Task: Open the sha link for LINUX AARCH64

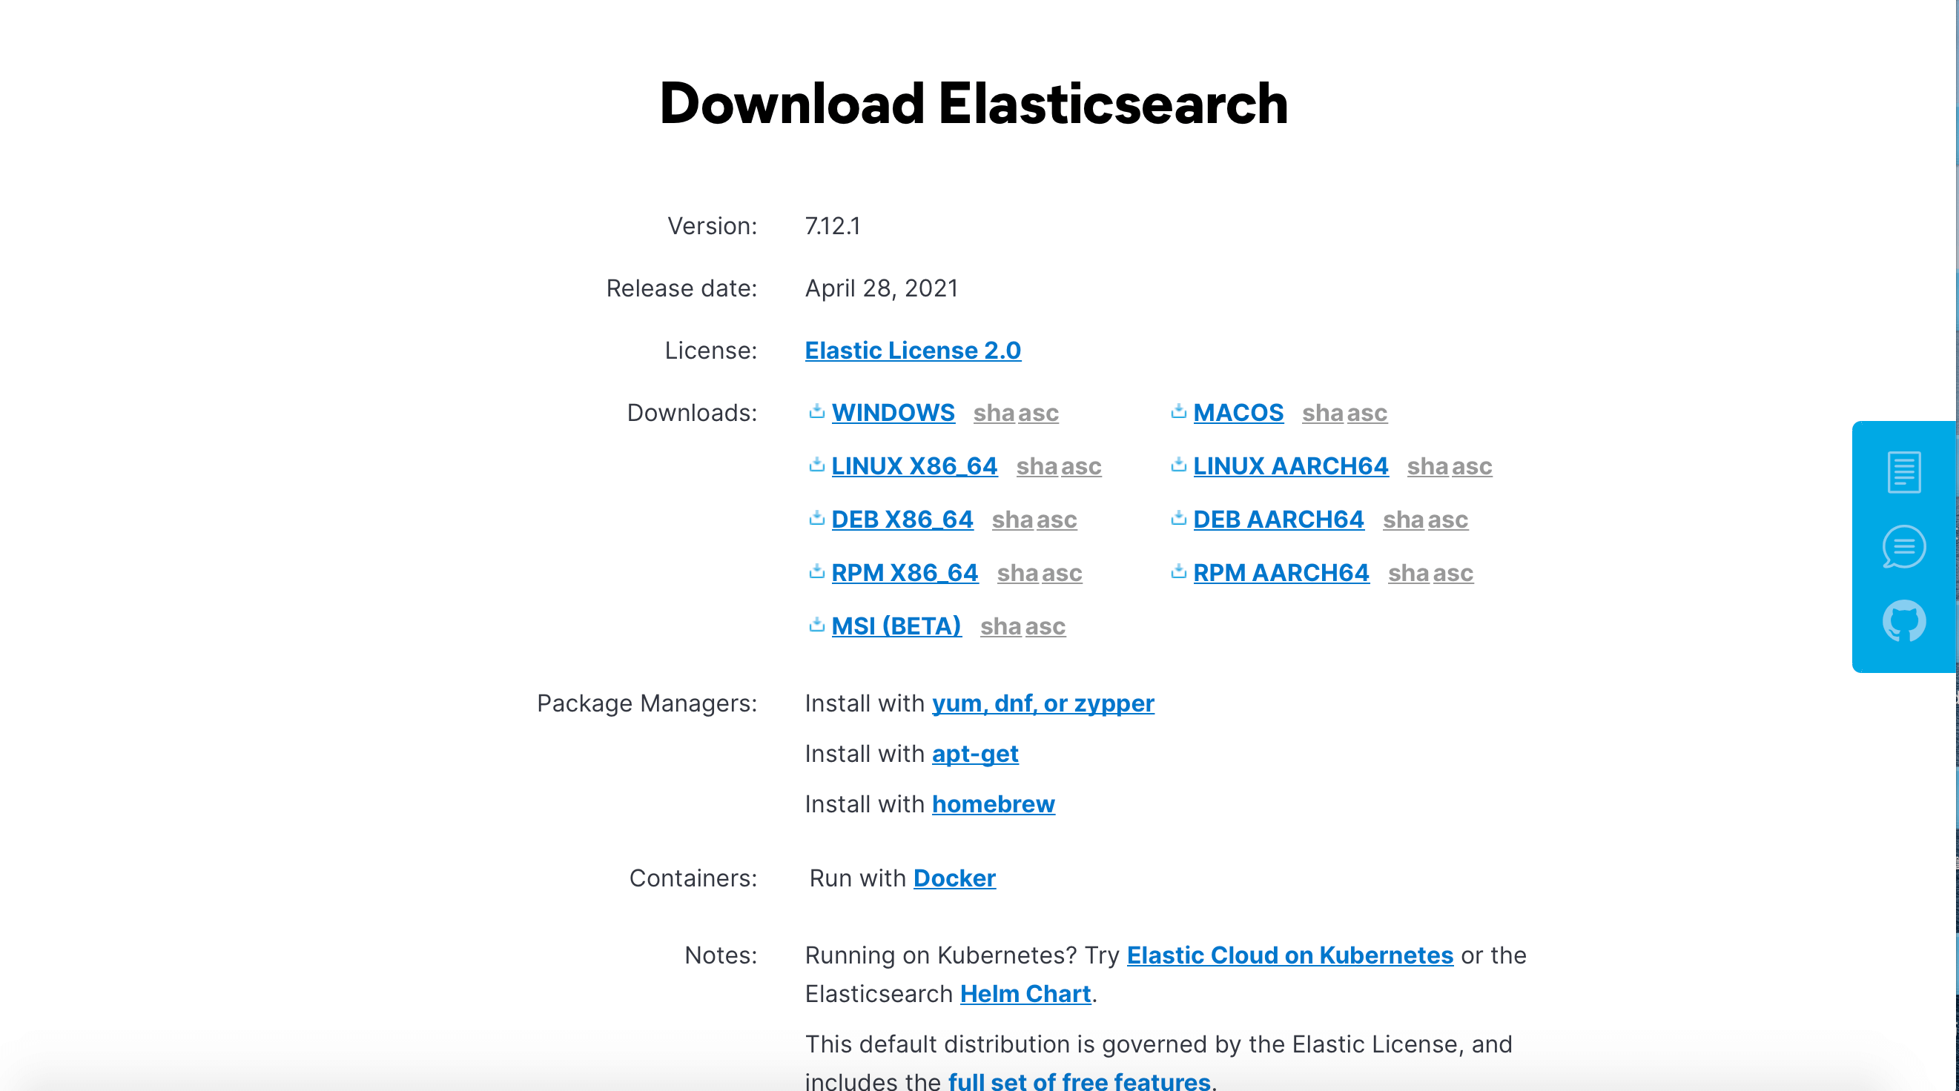Action: (1427, 466)
